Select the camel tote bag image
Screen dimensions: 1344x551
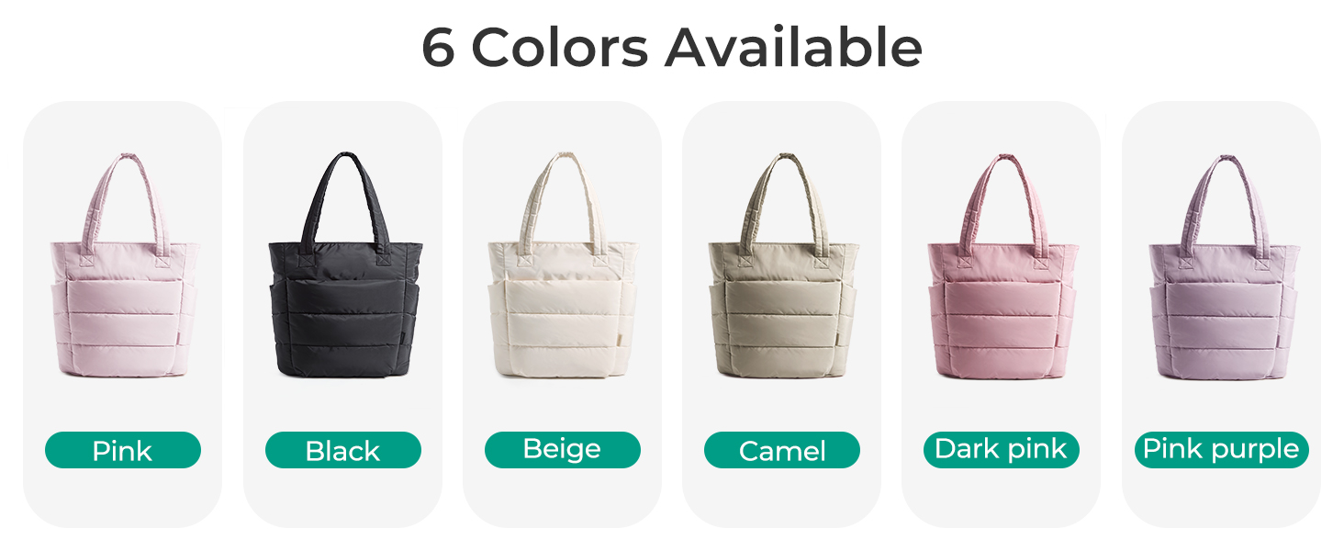click(782, 266)
